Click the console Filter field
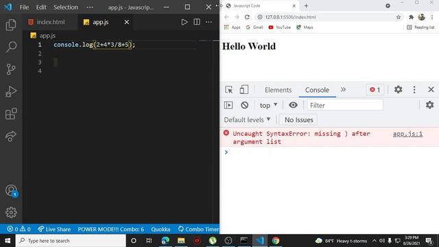439x247 pixels. pos(345,105)
